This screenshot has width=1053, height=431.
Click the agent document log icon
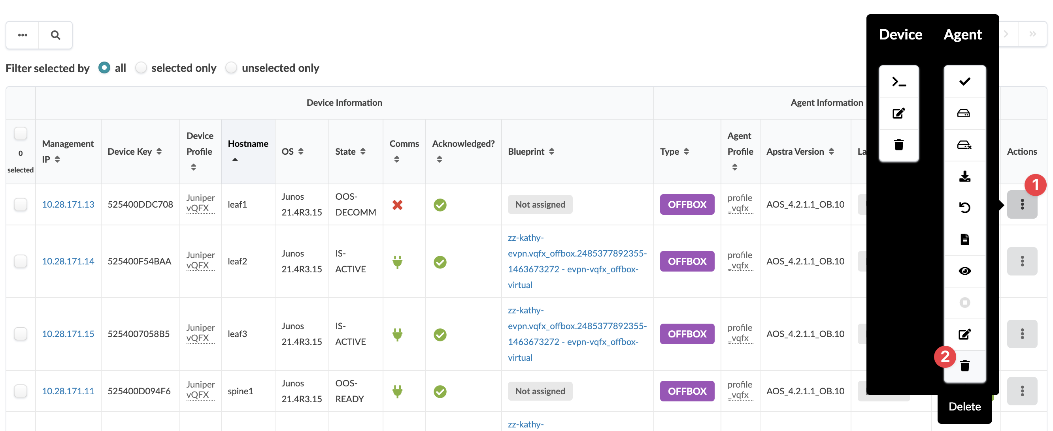pos(964,239)
